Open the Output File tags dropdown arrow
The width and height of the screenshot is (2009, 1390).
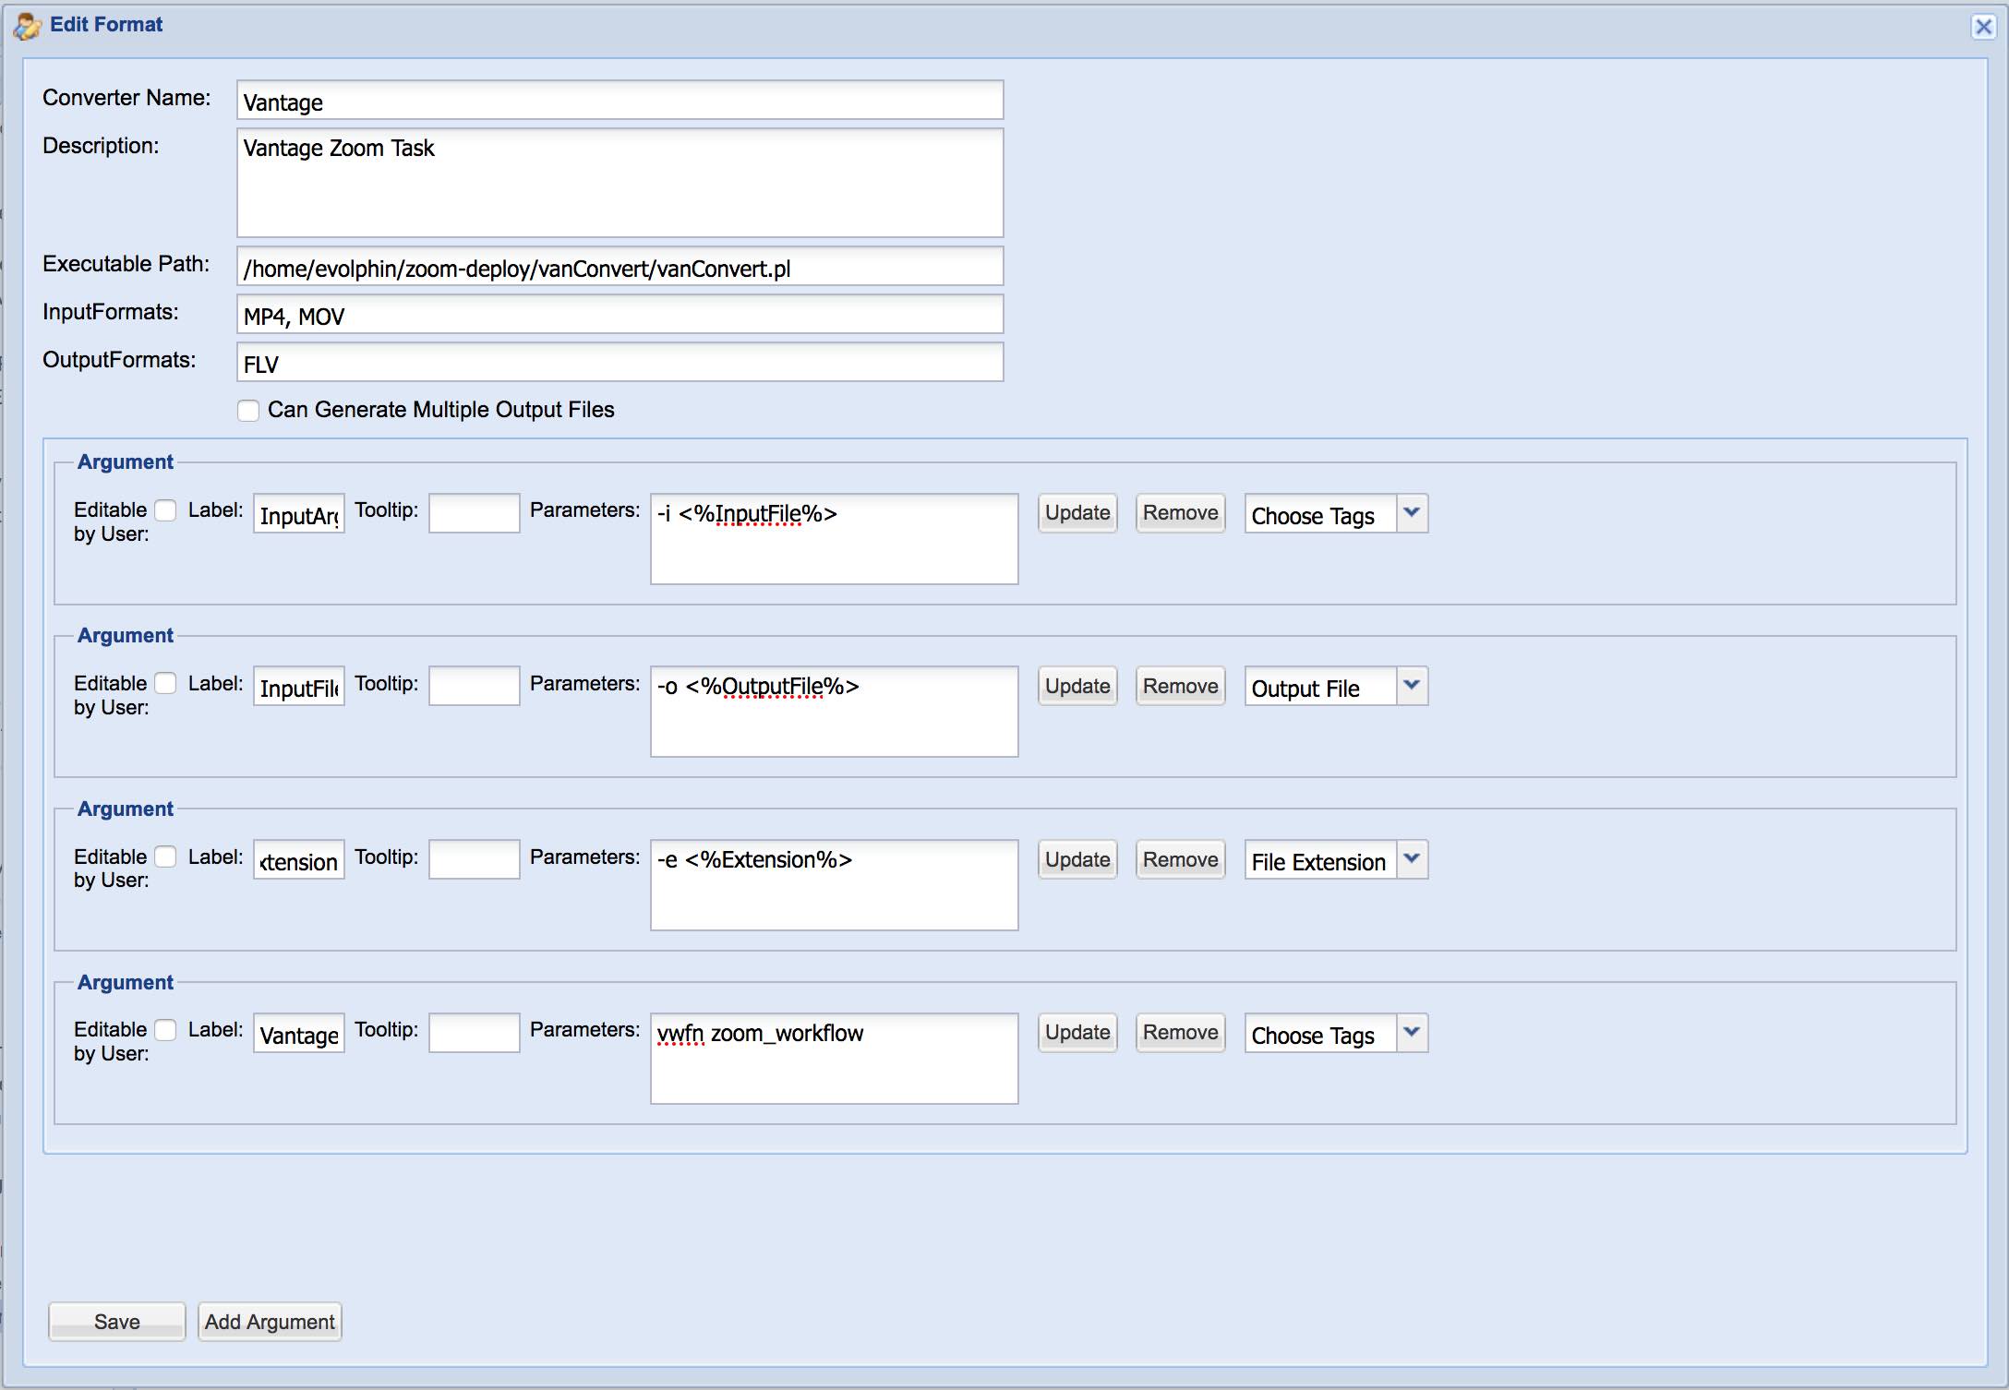click(1412, 687)
